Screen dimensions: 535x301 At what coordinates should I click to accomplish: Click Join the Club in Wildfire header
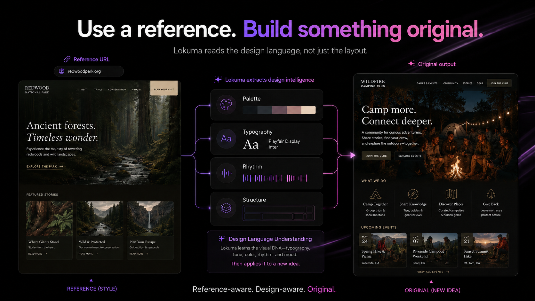point(499,83)
